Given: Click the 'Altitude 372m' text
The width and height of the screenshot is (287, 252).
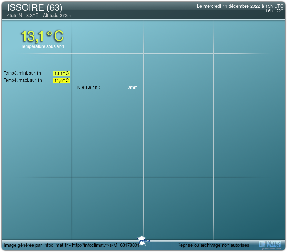Looking at the screenshot, I should (x=57, y=16).
